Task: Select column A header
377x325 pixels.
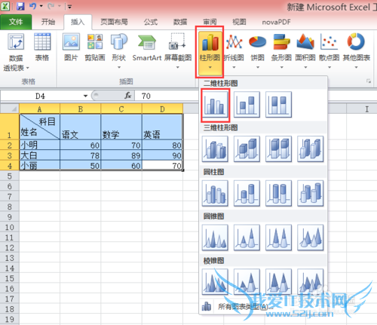Action: 39,109
